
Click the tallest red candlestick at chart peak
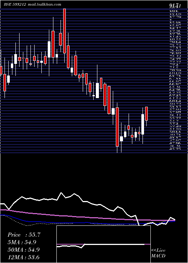coord(64,31)
